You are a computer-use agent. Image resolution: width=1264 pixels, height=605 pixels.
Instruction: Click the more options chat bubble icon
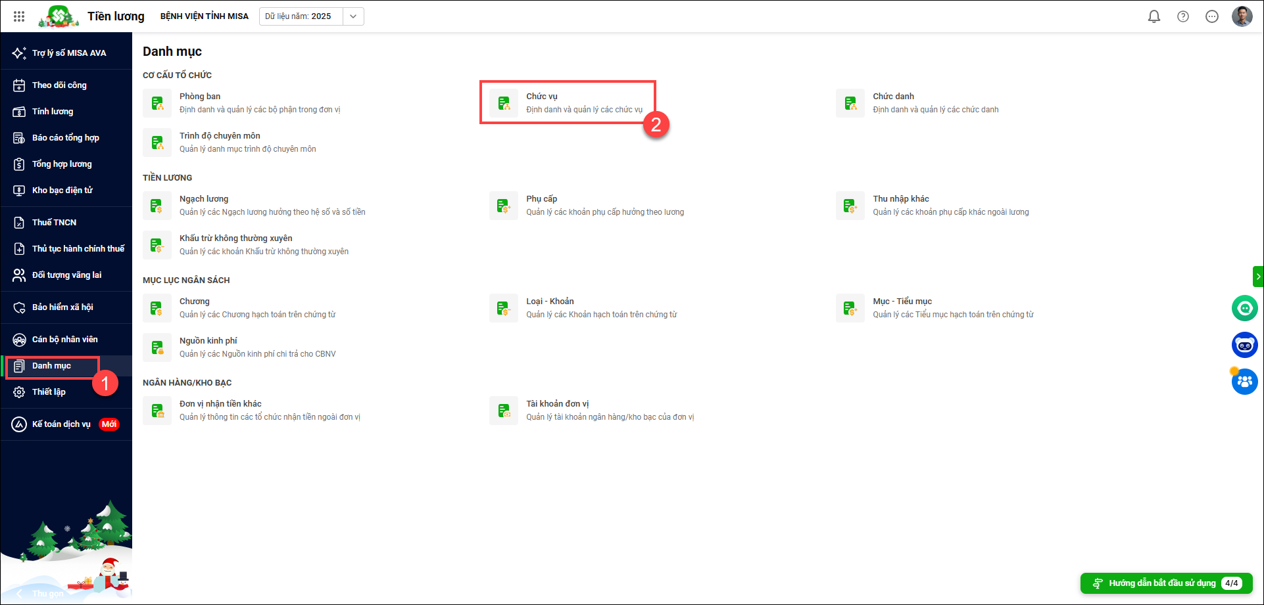[x=1211, y=16]
